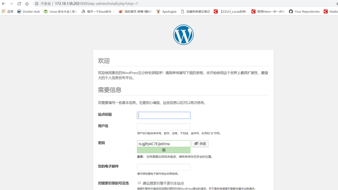Click the browser forward arrow
Image resolution: width=338 pixels, height=190 pixels.
[x=11, y=4]
